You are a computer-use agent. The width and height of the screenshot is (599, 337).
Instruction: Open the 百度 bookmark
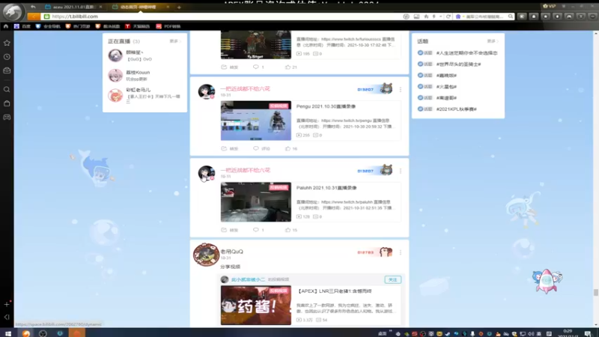coord(22,26)
